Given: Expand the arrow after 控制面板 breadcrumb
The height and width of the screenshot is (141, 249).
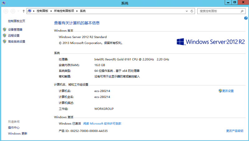Looking at the screenshot, I should coord(51,11).
